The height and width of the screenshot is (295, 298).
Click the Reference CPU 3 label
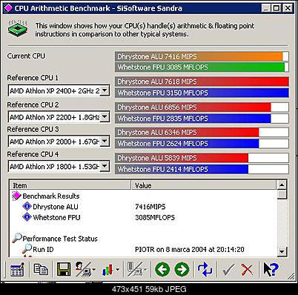tap(33, 129)
